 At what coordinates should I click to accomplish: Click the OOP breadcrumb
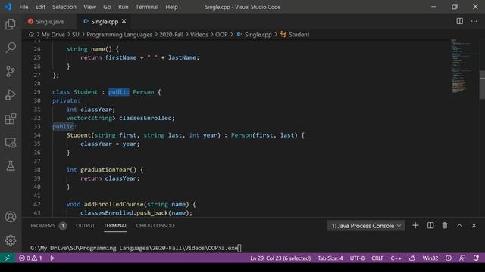pyautogui.click(x=221, y=35)
